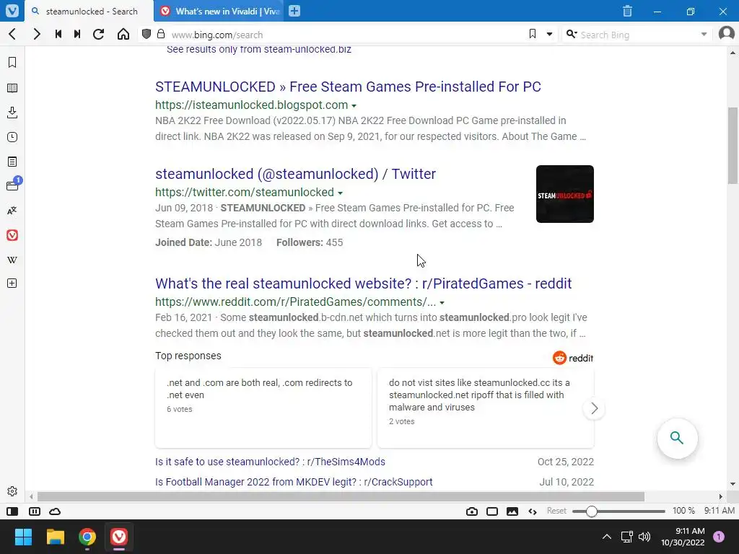Switch to the steamunlocked - Search tab
The height and width of the screenshot is (554, 739).
pos(89,12)
